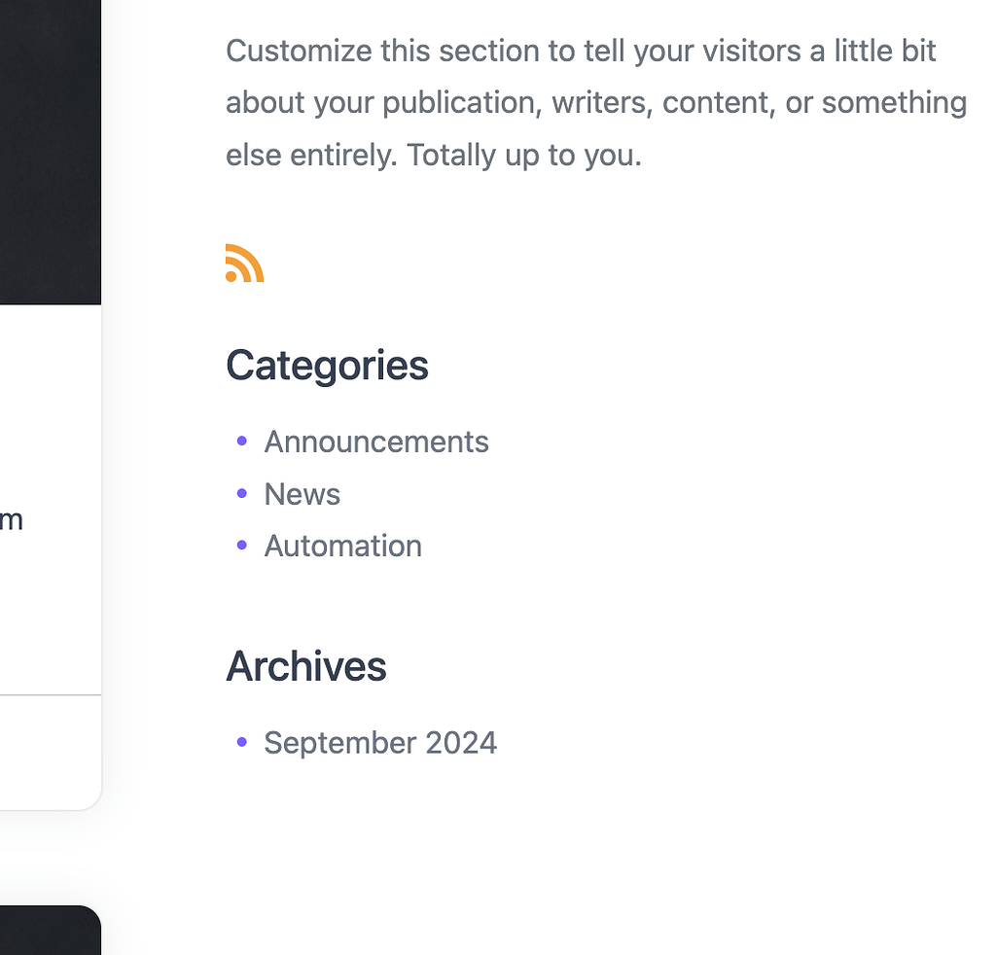Viewport: 996px width, 955px height.
Task: Click the bullet before Announcements
Action: [x=241, y=441]
